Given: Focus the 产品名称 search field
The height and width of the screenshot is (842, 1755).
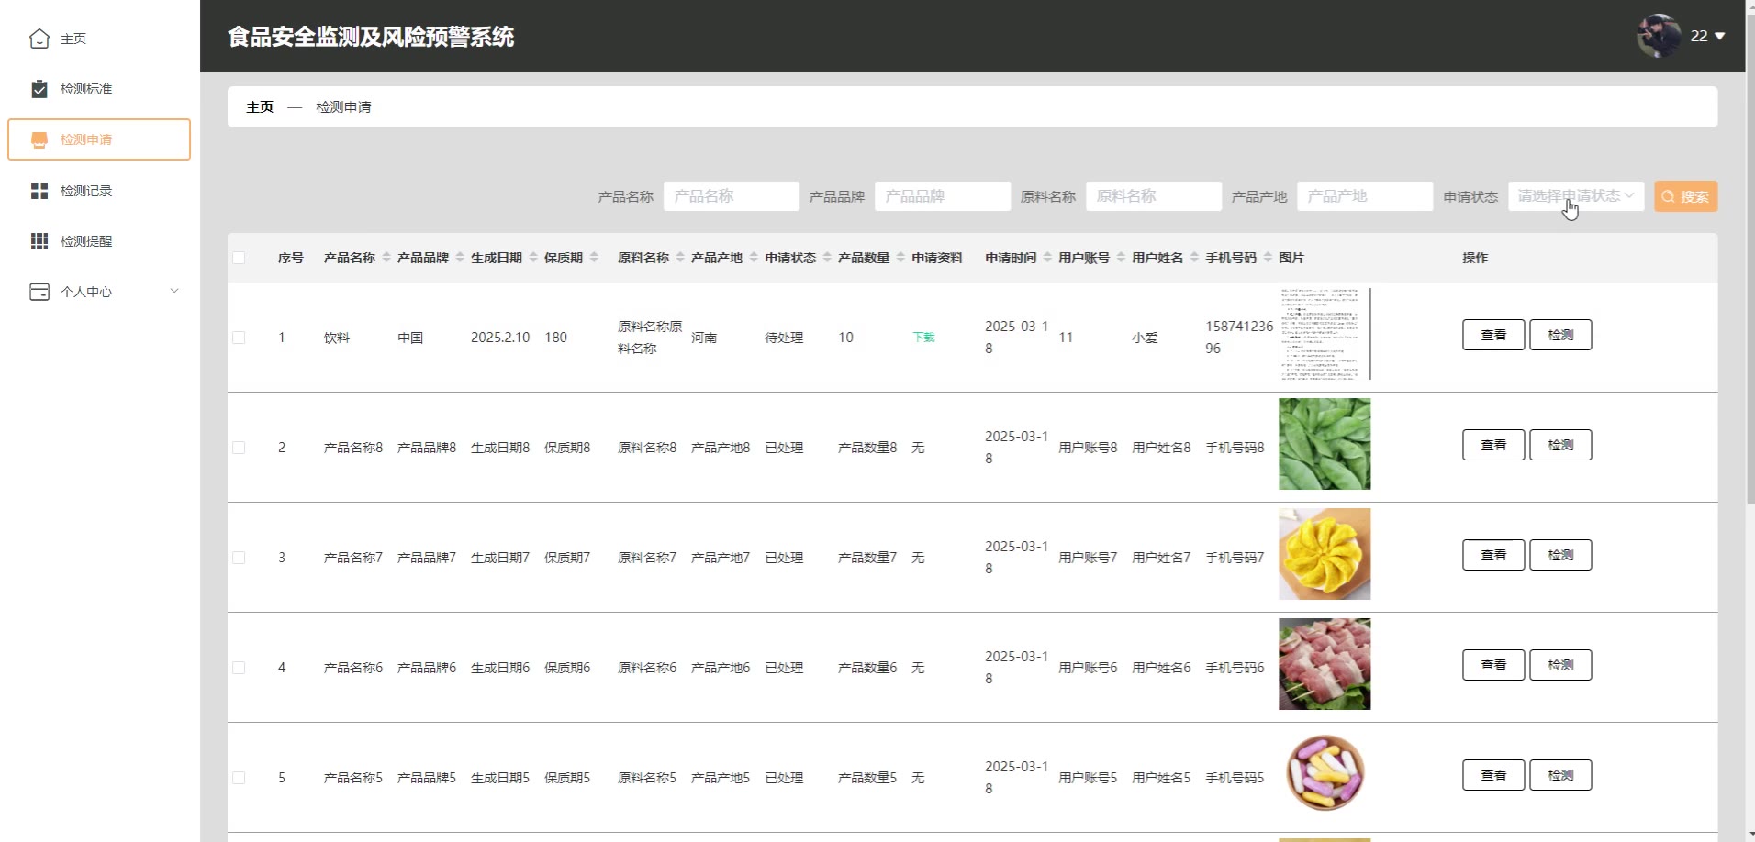Looking at the screenshot, I should pyautogui.click(x=731, y=196).
